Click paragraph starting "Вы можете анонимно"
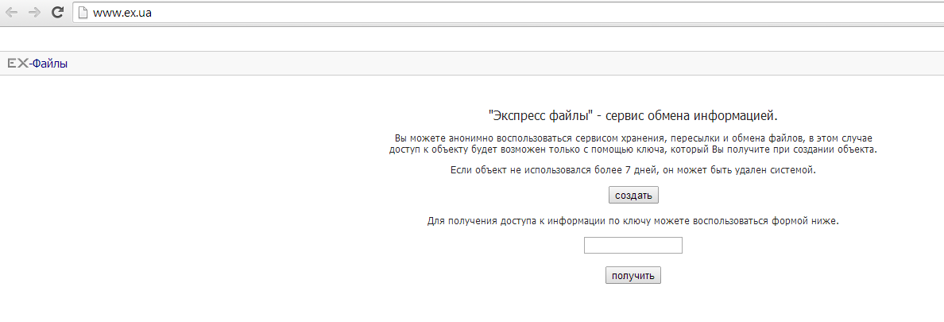944x322 pixels. 633,143
